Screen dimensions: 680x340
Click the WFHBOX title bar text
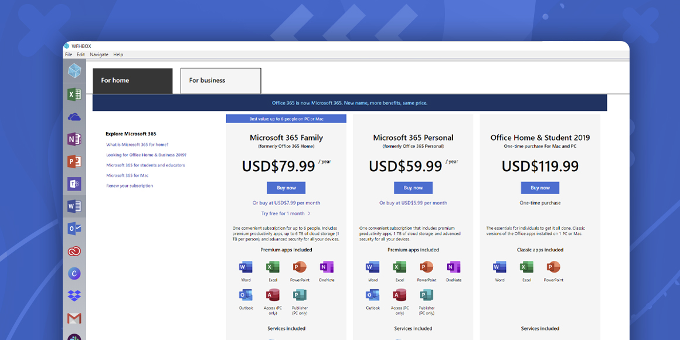pyautogui.click(x=81, y=46)
